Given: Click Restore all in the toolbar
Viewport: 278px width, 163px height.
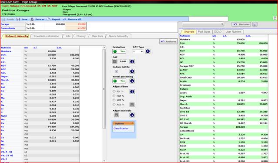Looking at the screenshot, I should pyautogui.click(x=72, y=19).
